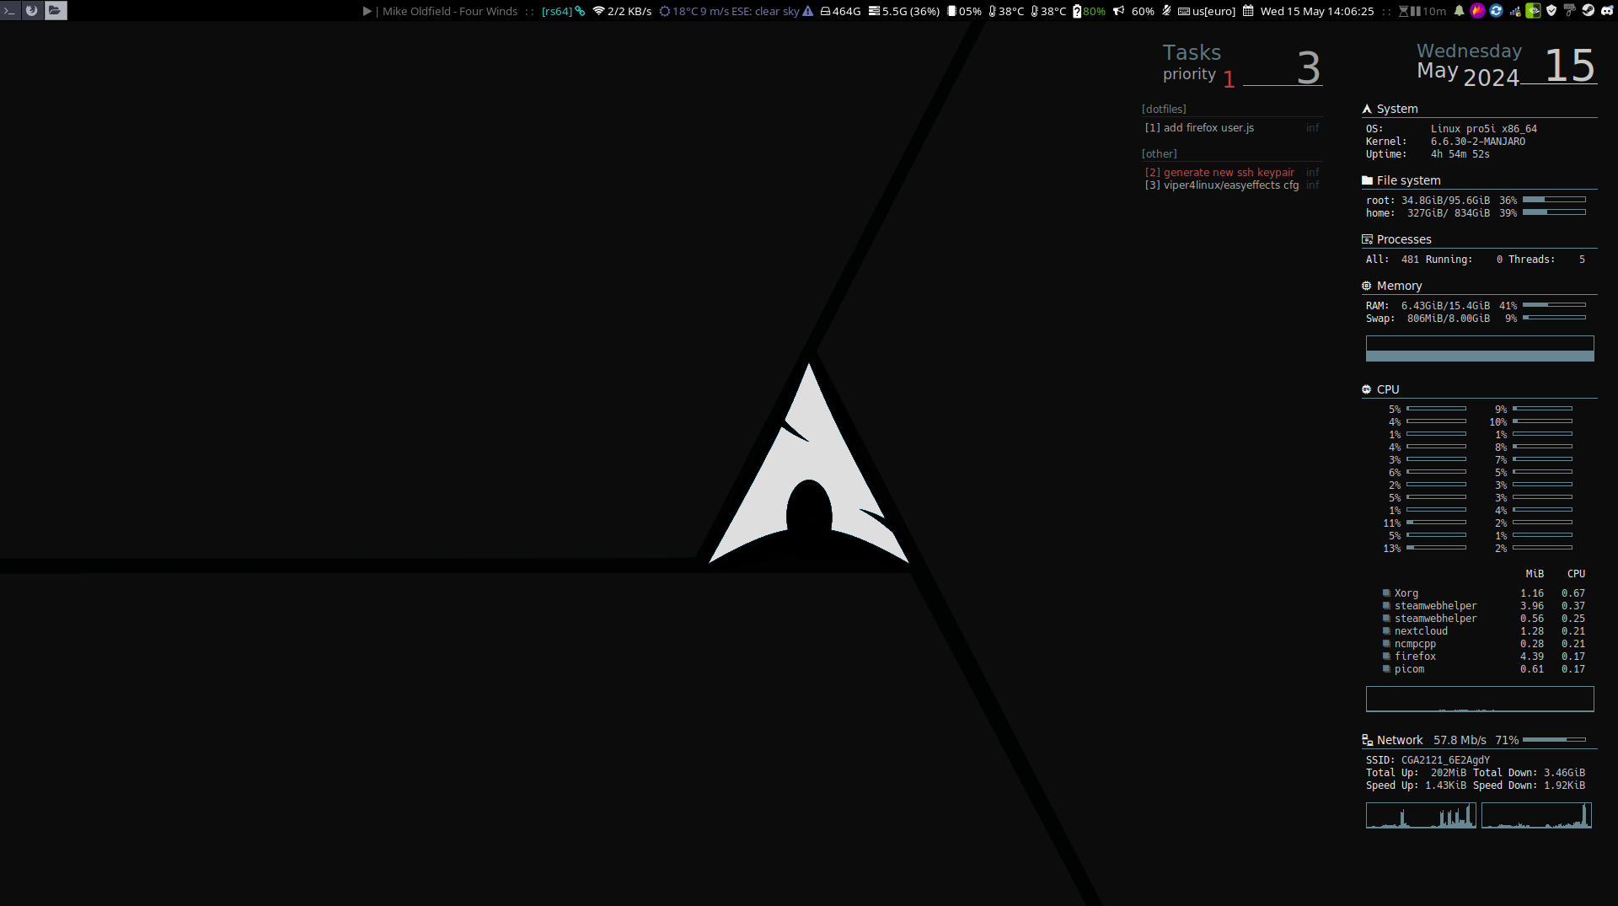The height and width of the screenshot is (906, 1618).
Task: Click the [rs64] VPN label
Action: (x=556, y=11)
